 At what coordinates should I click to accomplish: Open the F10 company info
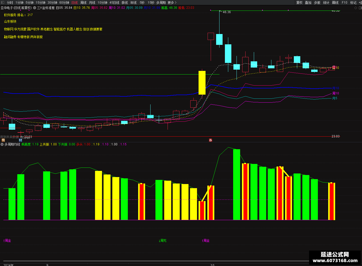coord(344,3)
